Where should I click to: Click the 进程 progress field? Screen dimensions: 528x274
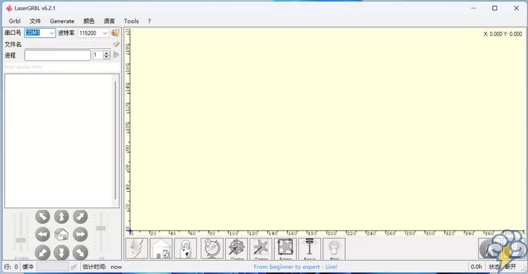57,55
